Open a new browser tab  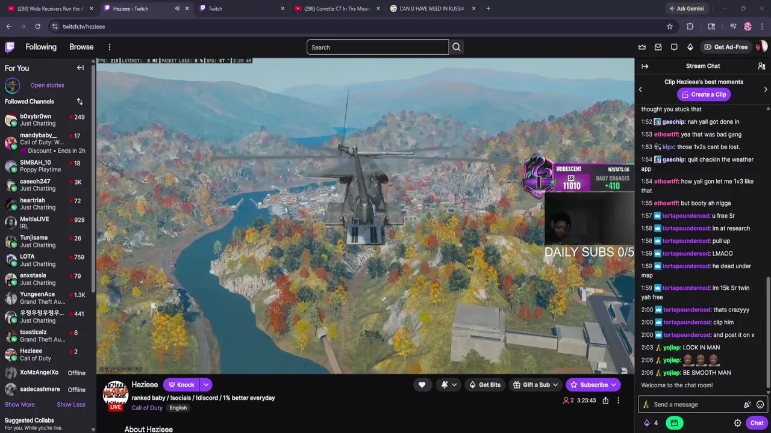(x=488, y=8)
